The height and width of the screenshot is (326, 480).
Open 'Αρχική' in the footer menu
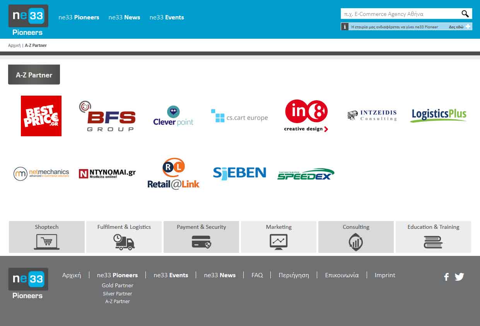point(72,275)
